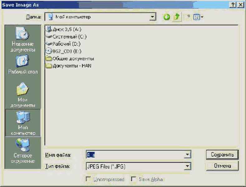Viewport: 246px width, 187px height.
Task: Click the BG2_CD3 (E:) label
Action: [67, 51]
